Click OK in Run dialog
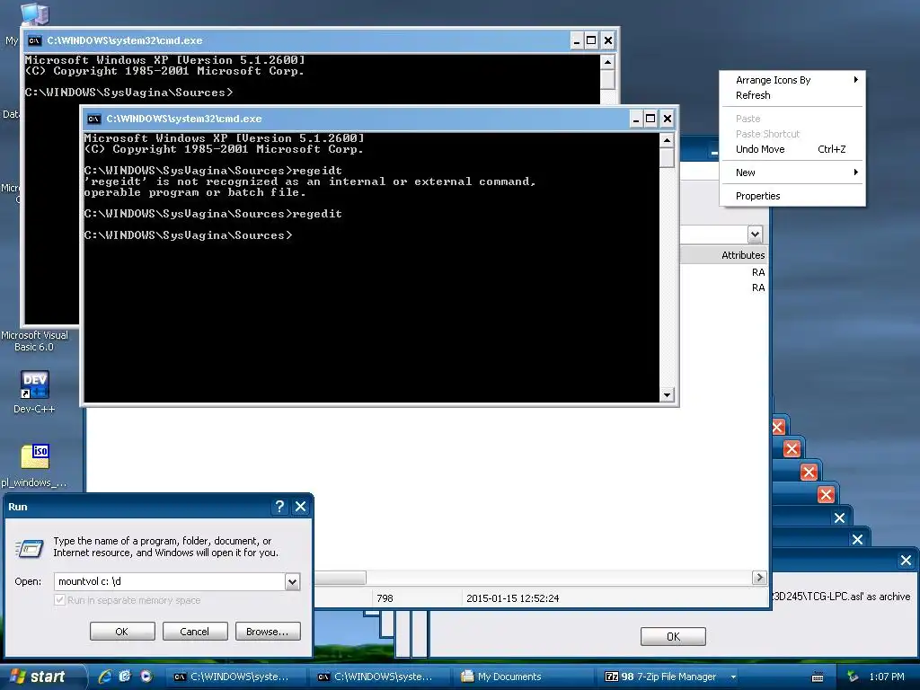Viewport: 920px width, 690px height. 122,632
